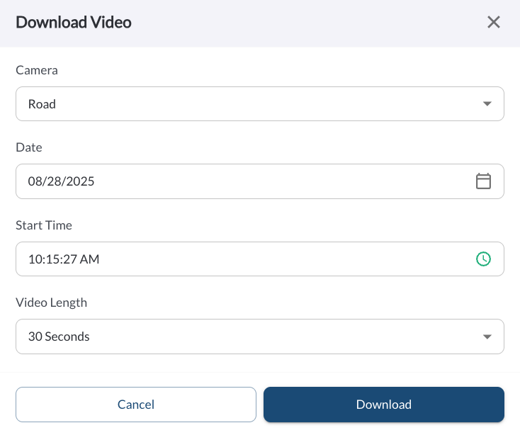Click the 'Start Time' field label

click(x=44, y=225)
